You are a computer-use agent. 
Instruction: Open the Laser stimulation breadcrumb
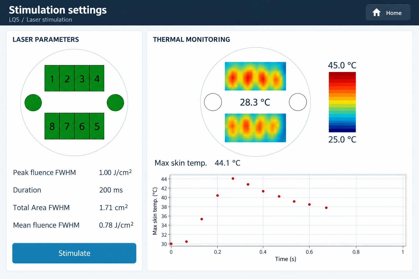click(49, 20)
